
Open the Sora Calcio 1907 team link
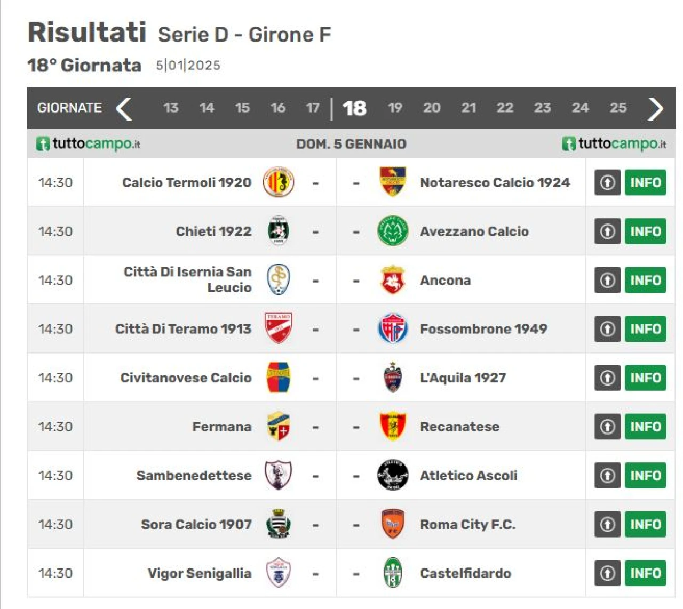(x=196, y=524)
